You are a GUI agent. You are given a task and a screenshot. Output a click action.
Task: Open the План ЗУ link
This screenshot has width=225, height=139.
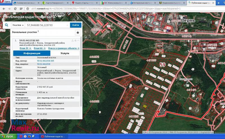click(x=25, y=48)
